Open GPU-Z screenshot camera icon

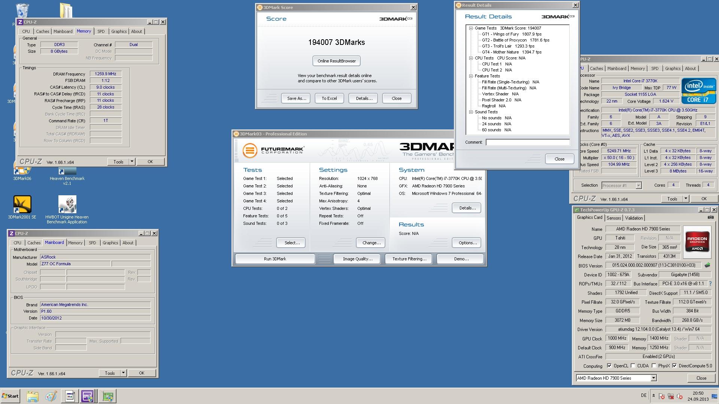(x=710, y=217)
